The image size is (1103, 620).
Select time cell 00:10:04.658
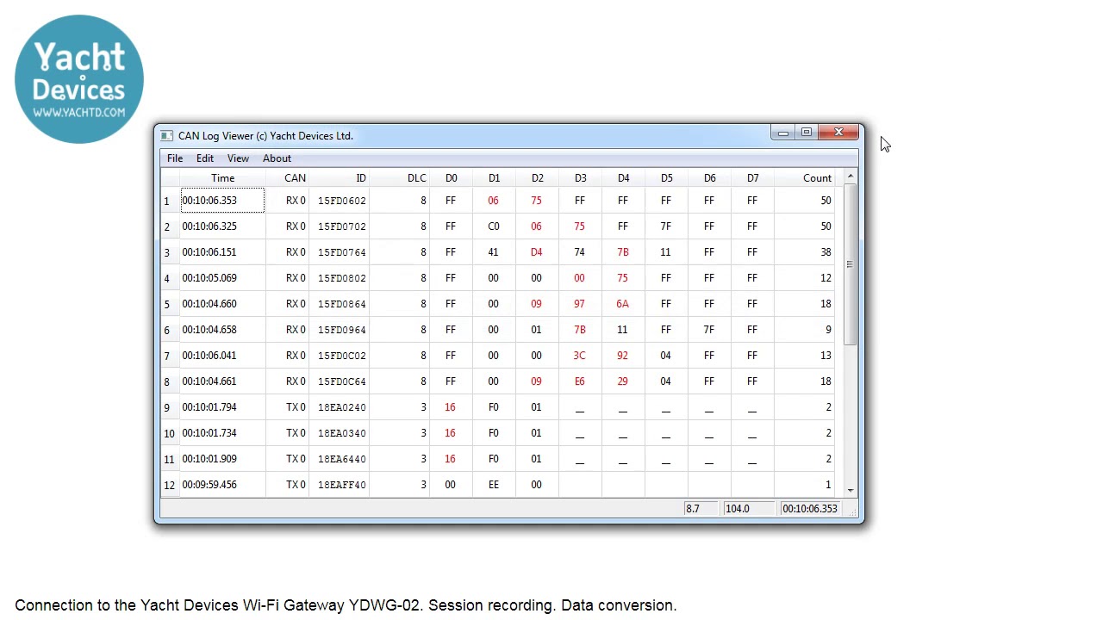pyautogui.click(x=222, y=330)
